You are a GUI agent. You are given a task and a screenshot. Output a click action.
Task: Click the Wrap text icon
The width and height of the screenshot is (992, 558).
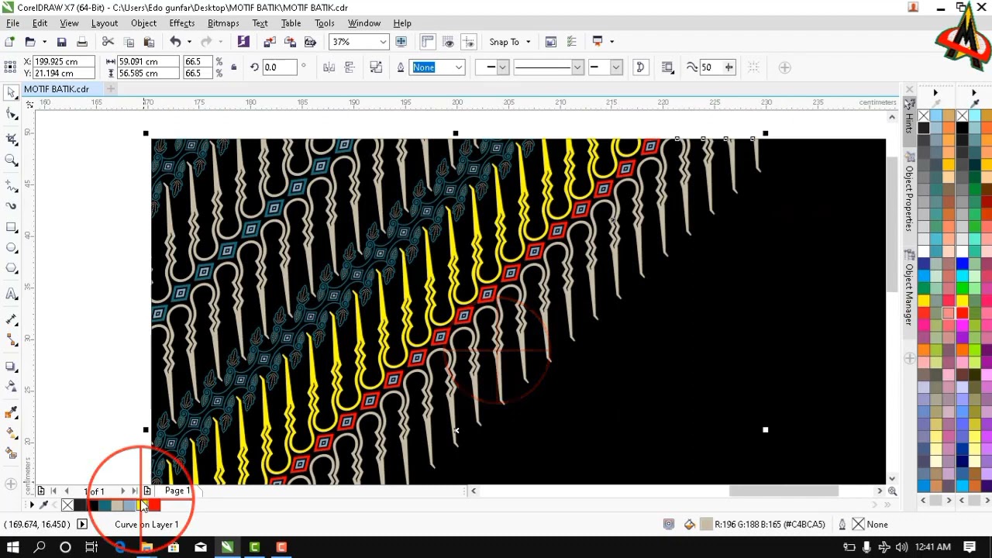tap(667, 67)
